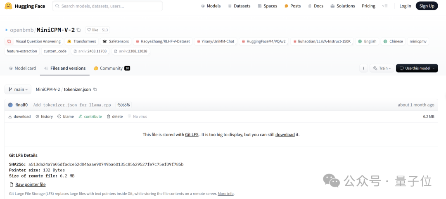Select the minicpmv tag

[x=418, y=41]
